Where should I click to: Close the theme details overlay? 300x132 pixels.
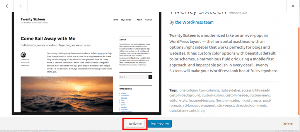(x=293, y=6)
